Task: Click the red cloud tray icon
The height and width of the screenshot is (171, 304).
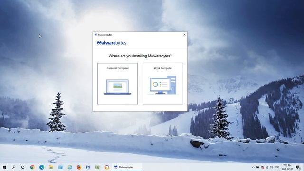Action: click(x=262, y=167)
